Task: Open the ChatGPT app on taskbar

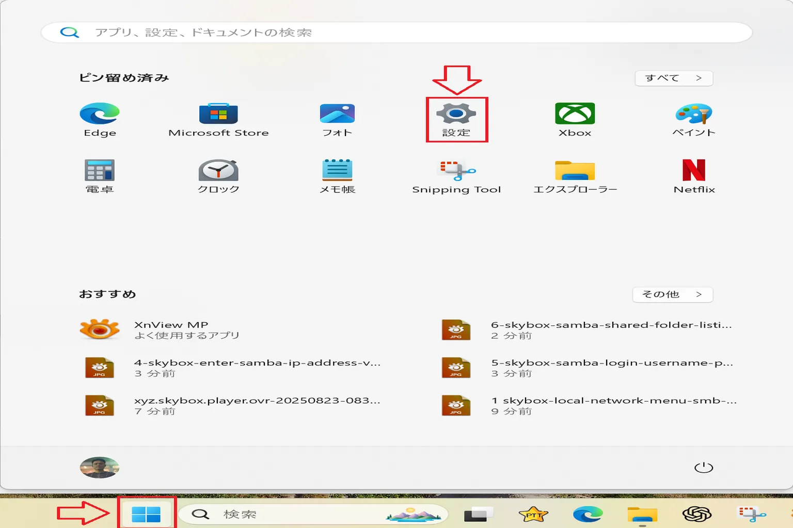Action: click(x=697, y=514)
